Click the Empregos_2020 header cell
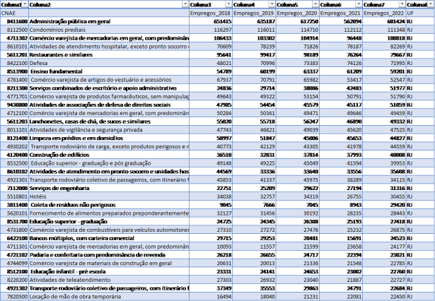Screen dimensions: 435x301 (x=297, y=13)
